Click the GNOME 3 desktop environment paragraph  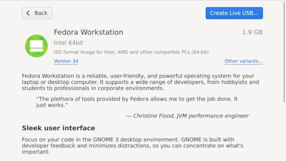132,146
